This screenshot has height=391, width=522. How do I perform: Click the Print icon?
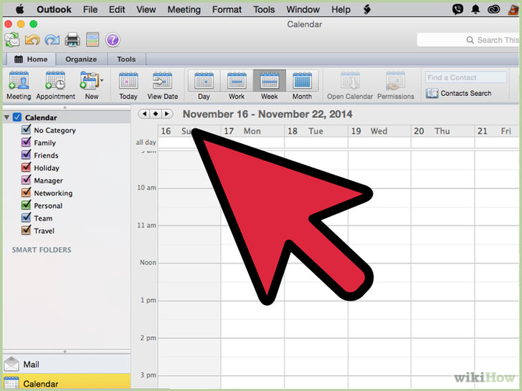click(72, 40)
